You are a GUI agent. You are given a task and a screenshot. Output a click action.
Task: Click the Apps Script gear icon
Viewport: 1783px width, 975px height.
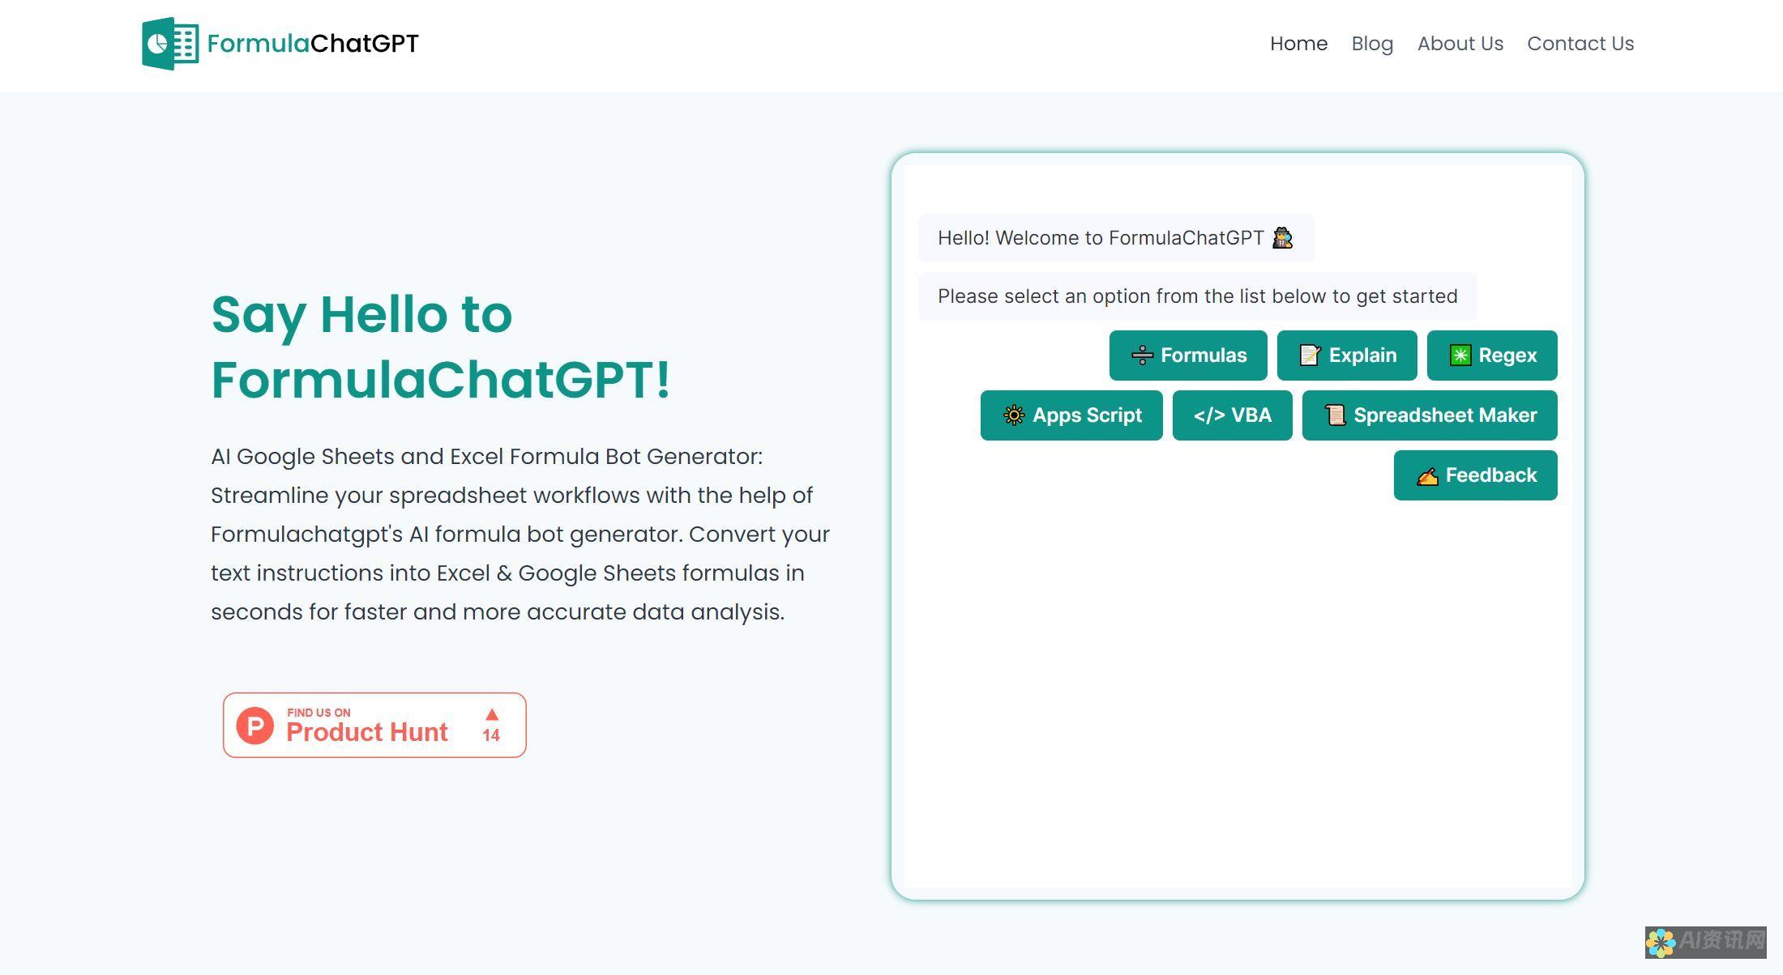[1013, 415]
